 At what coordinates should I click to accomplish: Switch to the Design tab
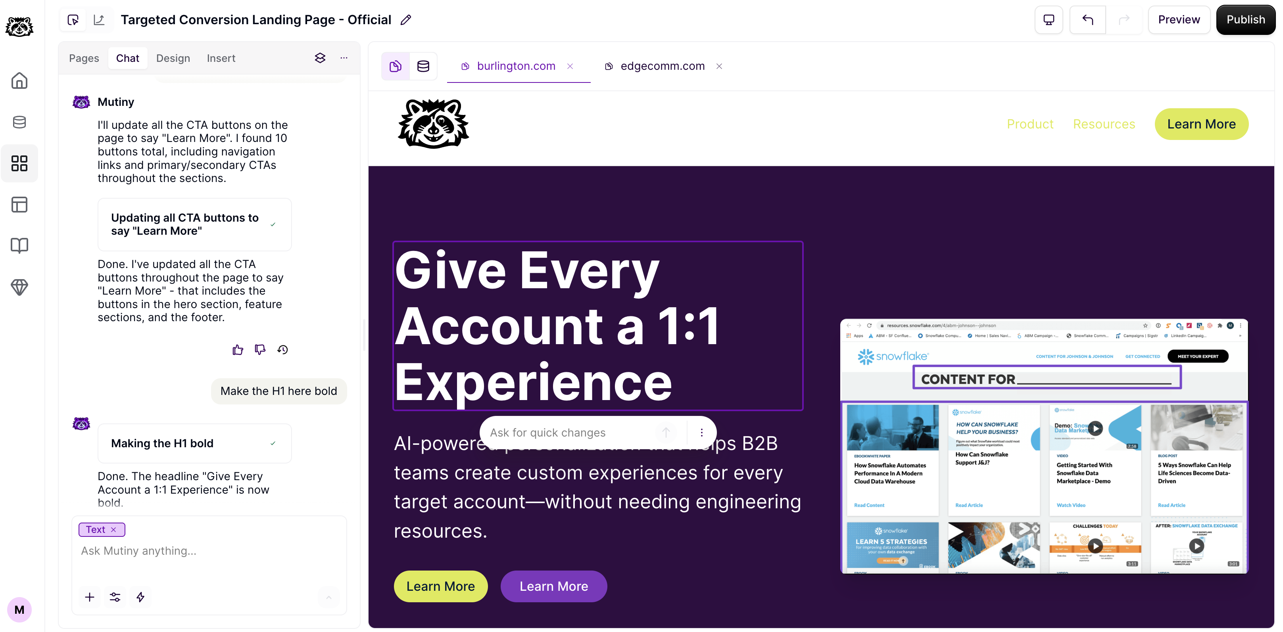(173, 58)
